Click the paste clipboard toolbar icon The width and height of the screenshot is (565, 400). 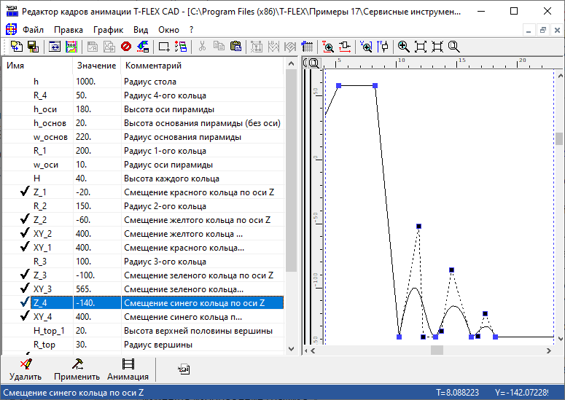(x=235, y=47)
